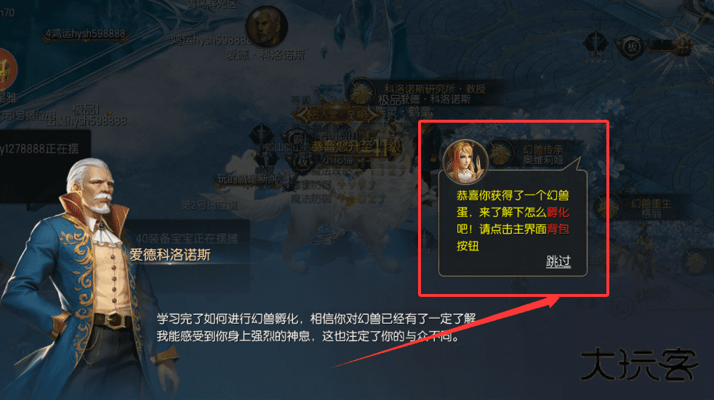Click the round 爱德·科洛诺斯 portrait at top
This screenshot has width=714, height=400.
coord(266,26)
